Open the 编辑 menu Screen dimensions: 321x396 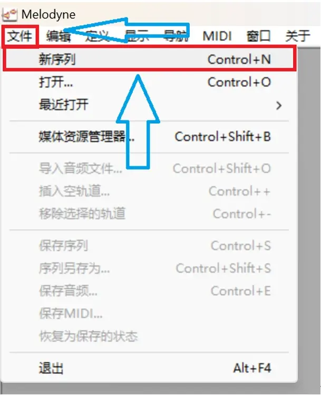(59, 36)
